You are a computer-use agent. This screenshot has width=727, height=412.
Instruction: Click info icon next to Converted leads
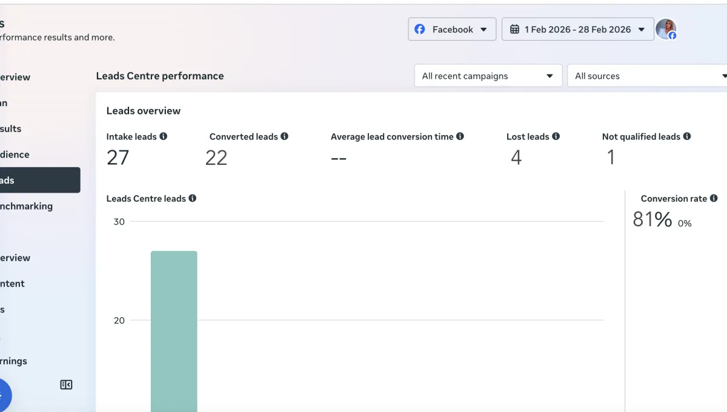coord(285,137)
